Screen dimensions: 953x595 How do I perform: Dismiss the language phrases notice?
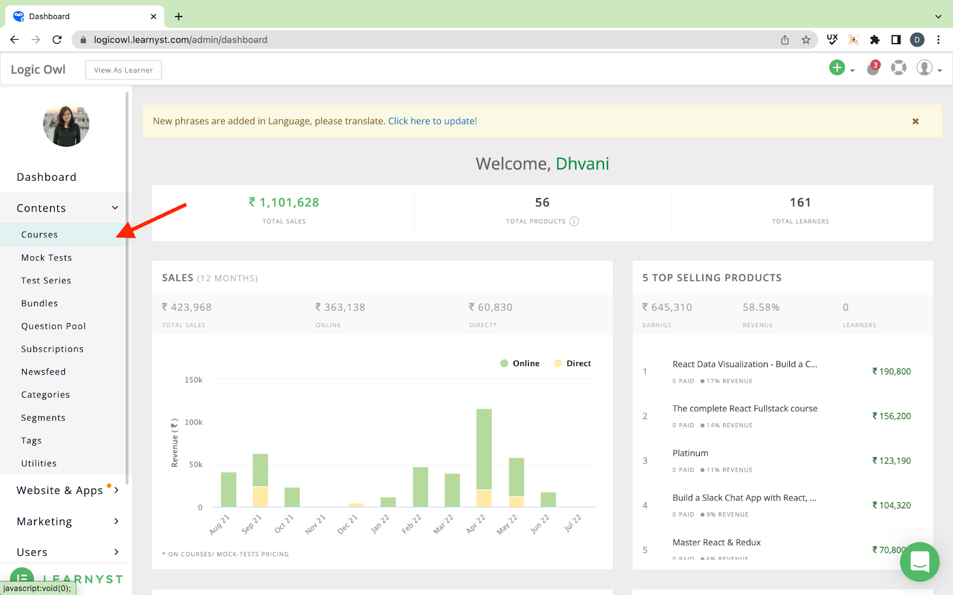(915, 121)
